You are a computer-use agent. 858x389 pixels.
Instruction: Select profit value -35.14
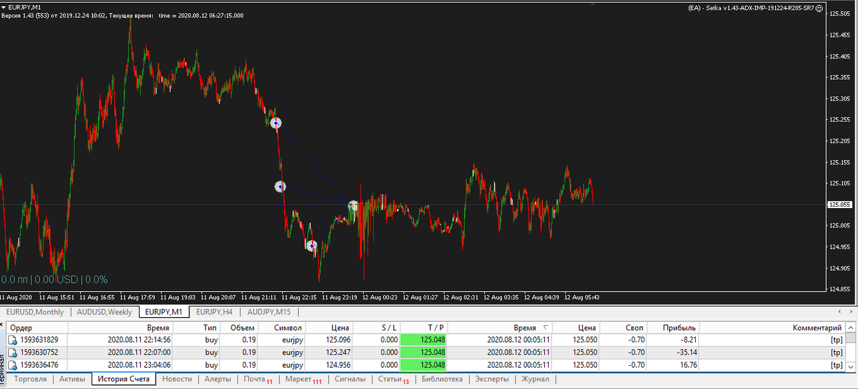[x=686, y=352]
